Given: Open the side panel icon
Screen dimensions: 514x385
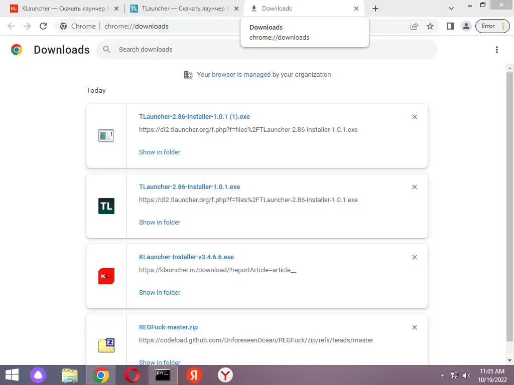Looking at the screenshot, I should (x=450, y=26).
